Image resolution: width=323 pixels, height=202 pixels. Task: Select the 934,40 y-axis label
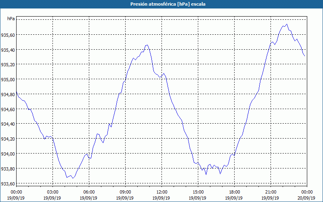tap(8, 124)
